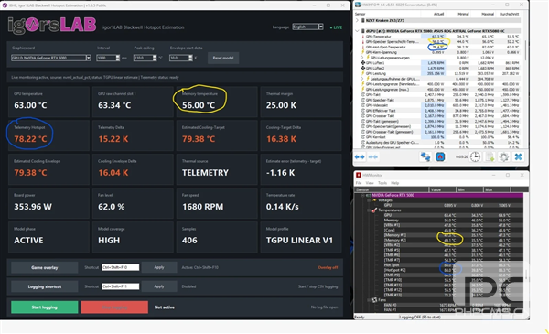Click the Thermal source TELEMETRY card

pyautogui.click(x=217, y=169)
